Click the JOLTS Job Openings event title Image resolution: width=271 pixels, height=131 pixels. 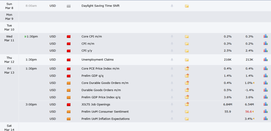(96, 104)
